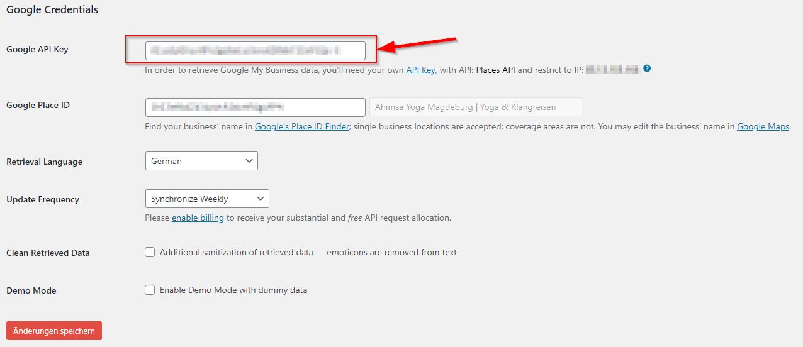The width and height of the screenshot is (803, 347).
Task: Click the Google API Key row label
Action: pos(37,49)
